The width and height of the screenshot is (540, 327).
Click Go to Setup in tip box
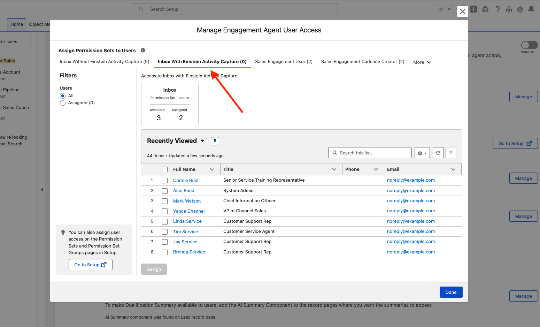[x=91, y=265]
